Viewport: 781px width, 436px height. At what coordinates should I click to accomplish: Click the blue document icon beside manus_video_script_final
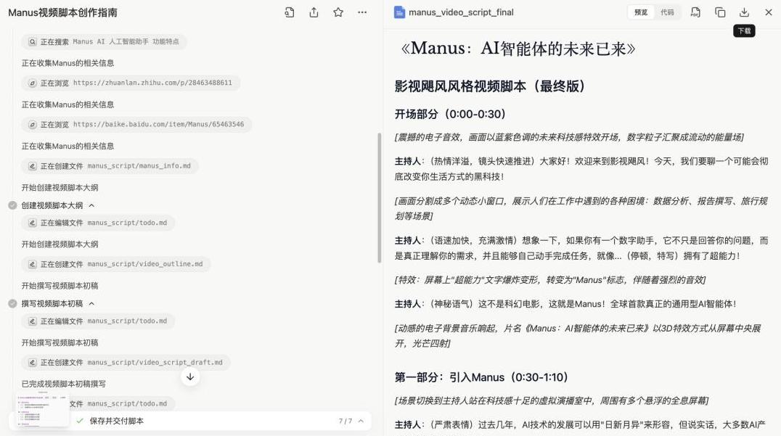click(x=399, y=12)
